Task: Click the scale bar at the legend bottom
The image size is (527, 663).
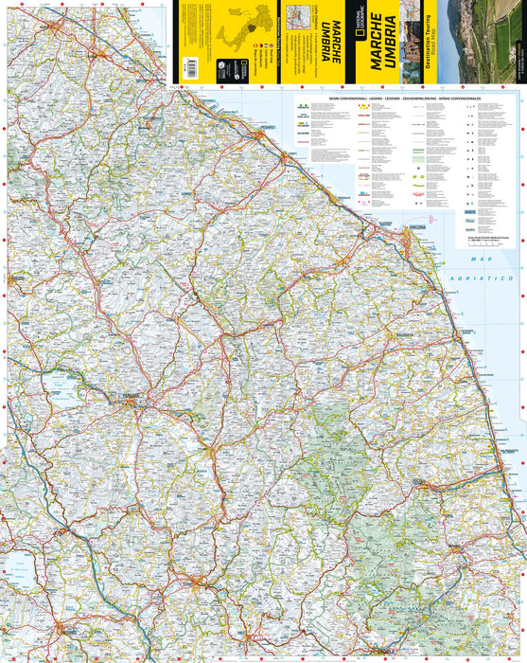Action: (x=483, y=243)
